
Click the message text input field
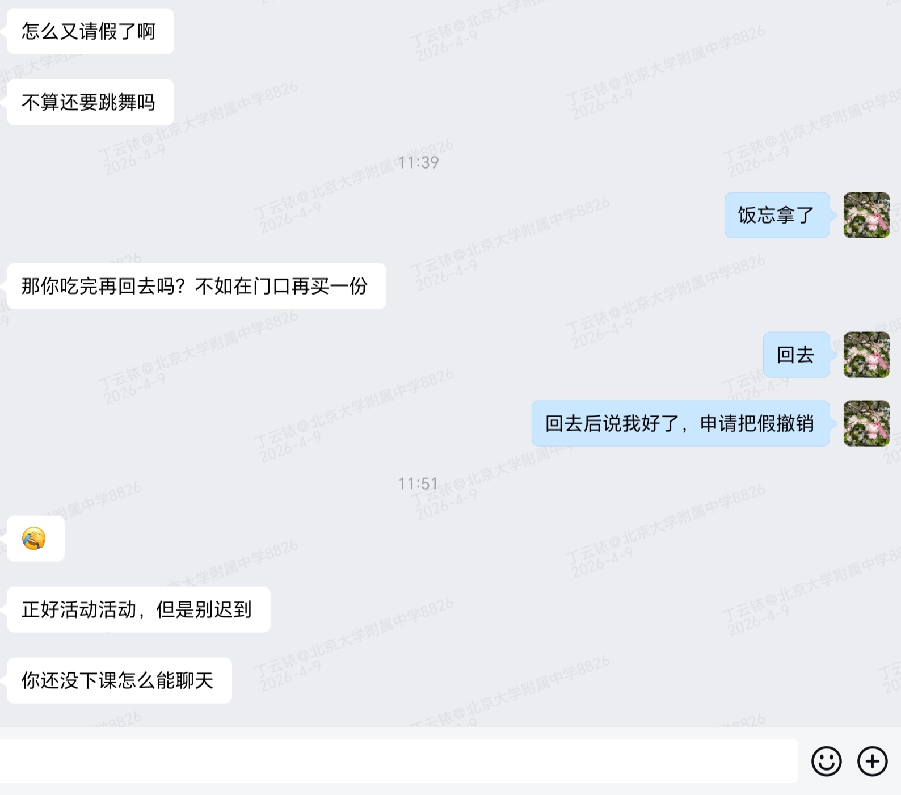click(398, 761)
